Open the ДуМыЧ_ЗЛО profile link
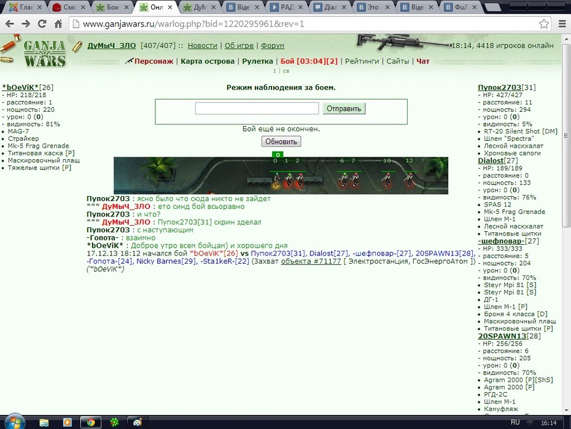571x429 pixels. tap(111, 45)
